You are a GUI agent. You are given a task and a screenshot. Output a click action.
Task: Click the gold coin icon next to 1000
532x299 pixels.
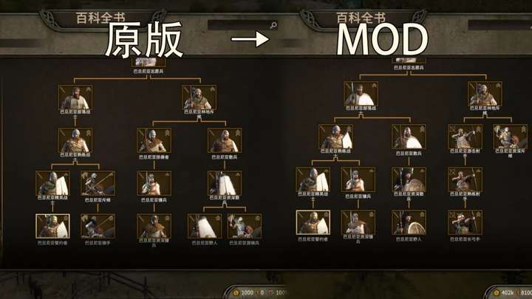pos(236,292)
